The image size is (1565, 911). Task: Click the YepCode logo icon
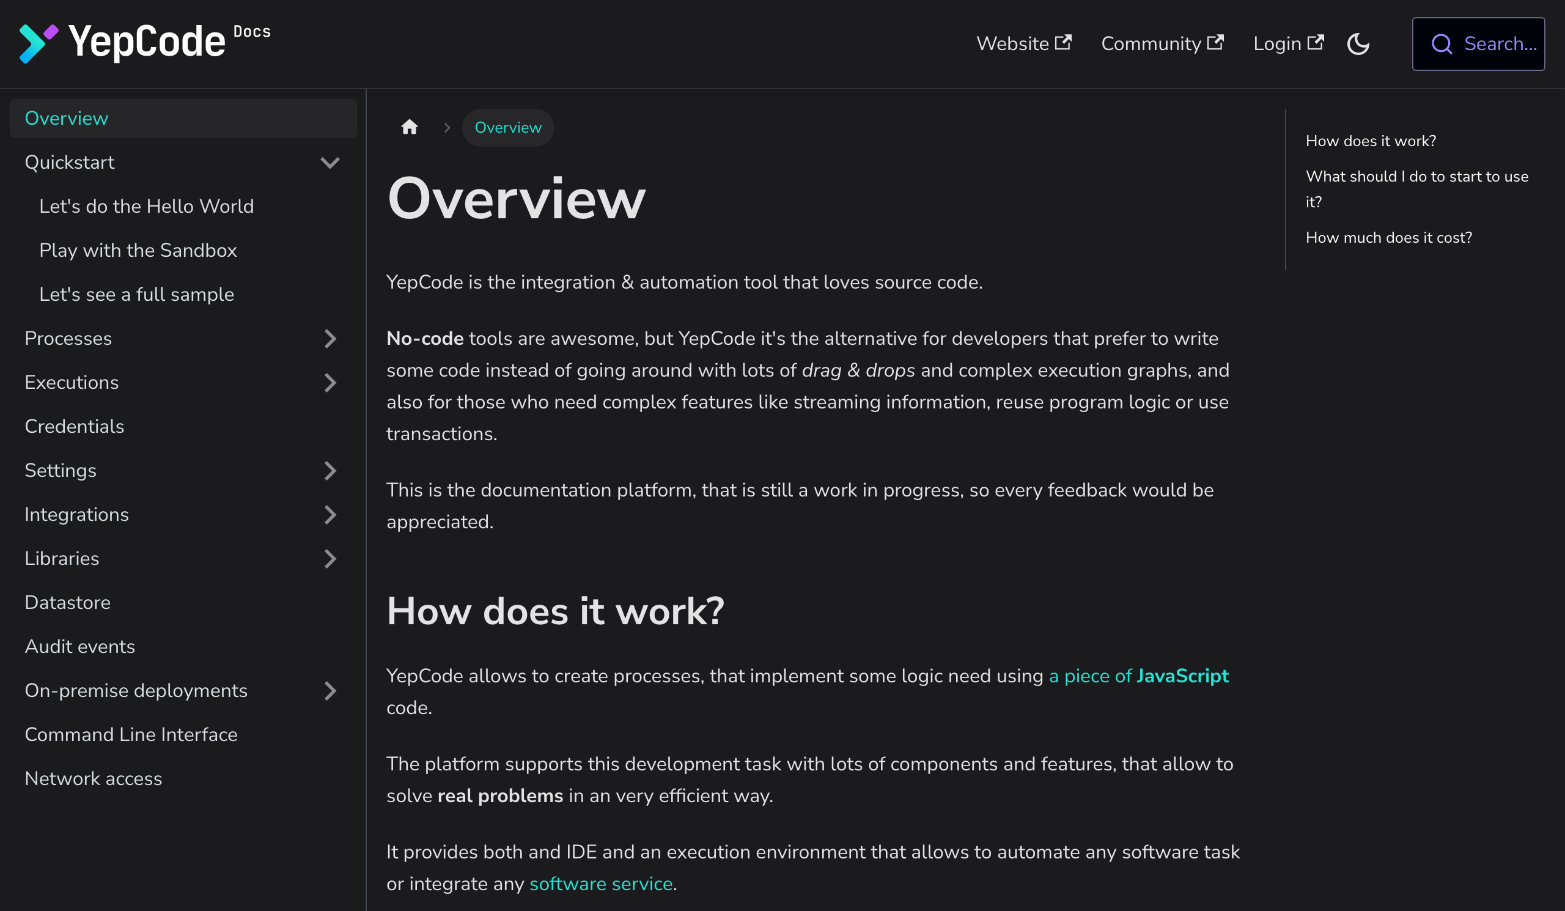pos(39,43)
